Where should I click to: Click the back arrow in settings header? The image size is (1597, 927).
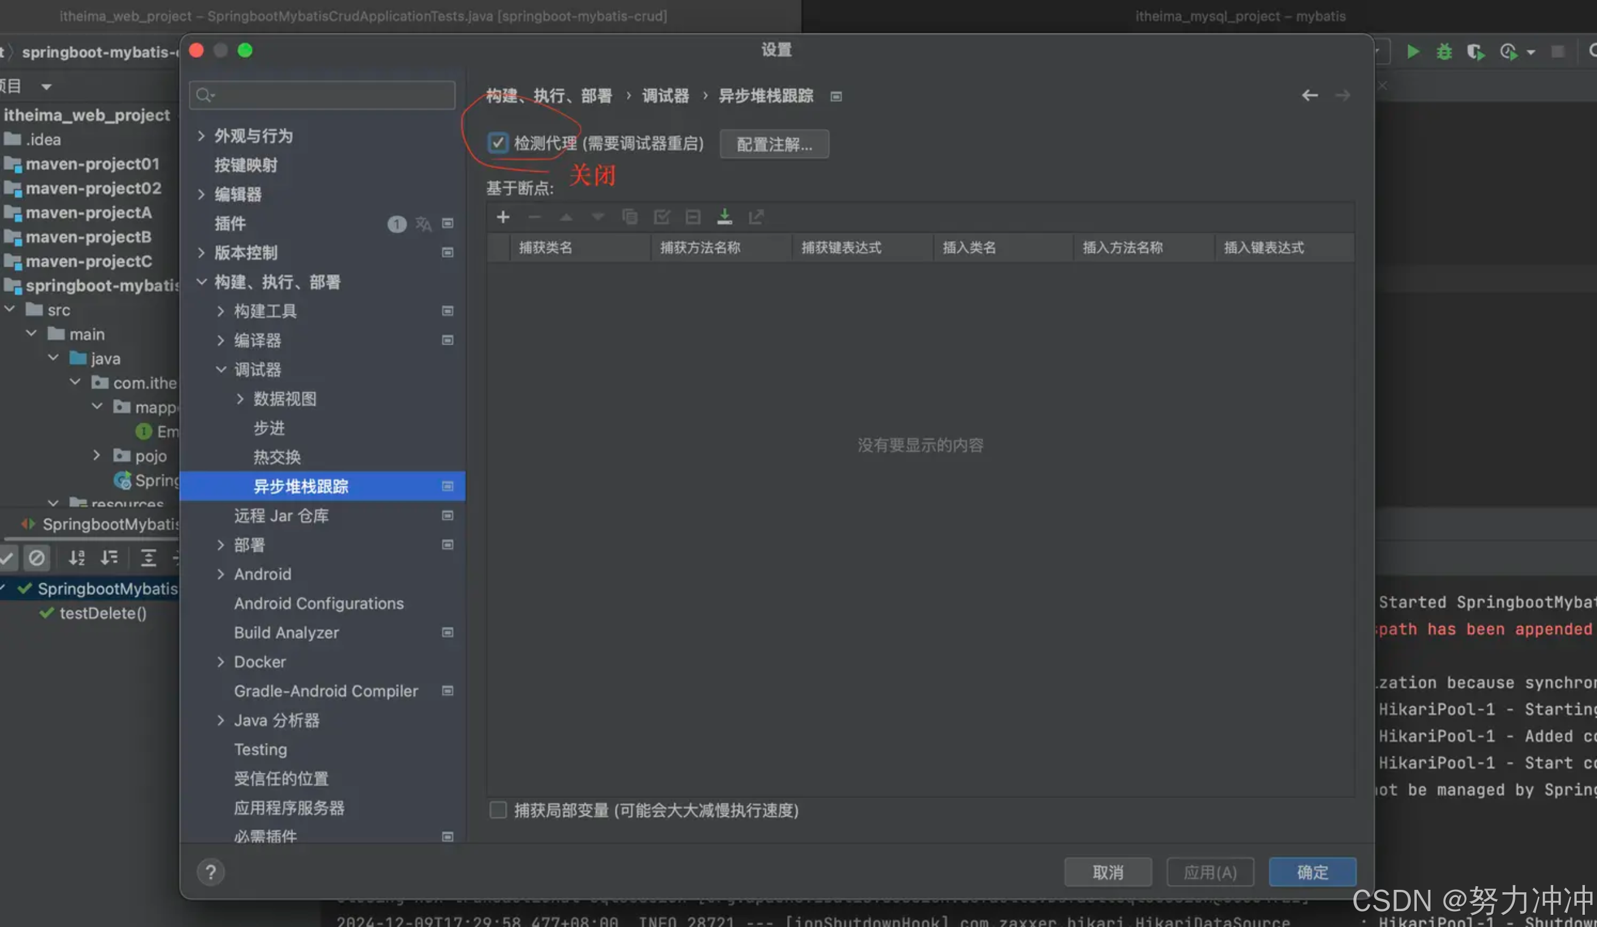click(1310, 96)
